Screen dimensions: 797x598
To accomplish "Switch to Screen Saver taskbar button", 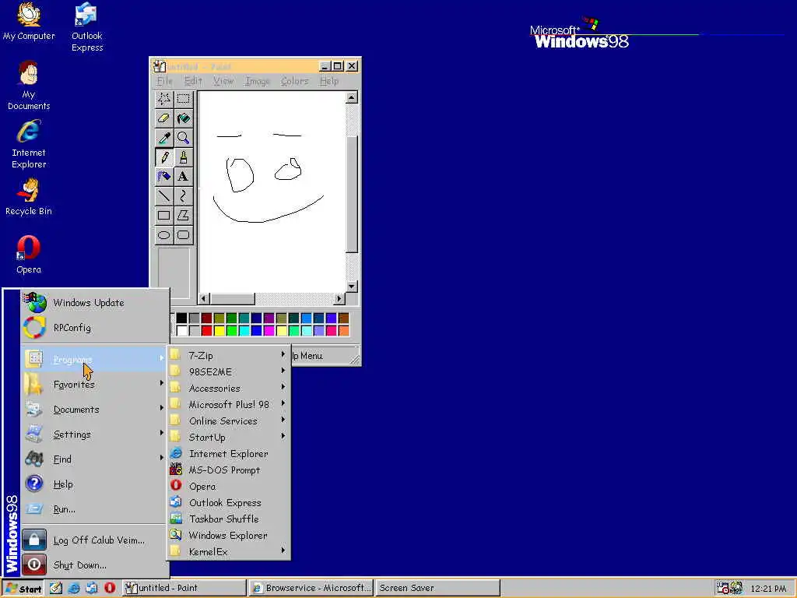I will pos(437,589).
